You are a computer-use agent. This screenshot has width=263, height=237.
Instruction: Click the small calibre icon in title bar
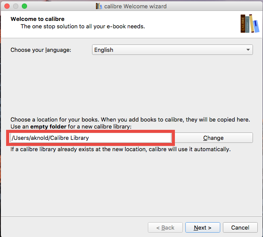(x=99, y=6)
